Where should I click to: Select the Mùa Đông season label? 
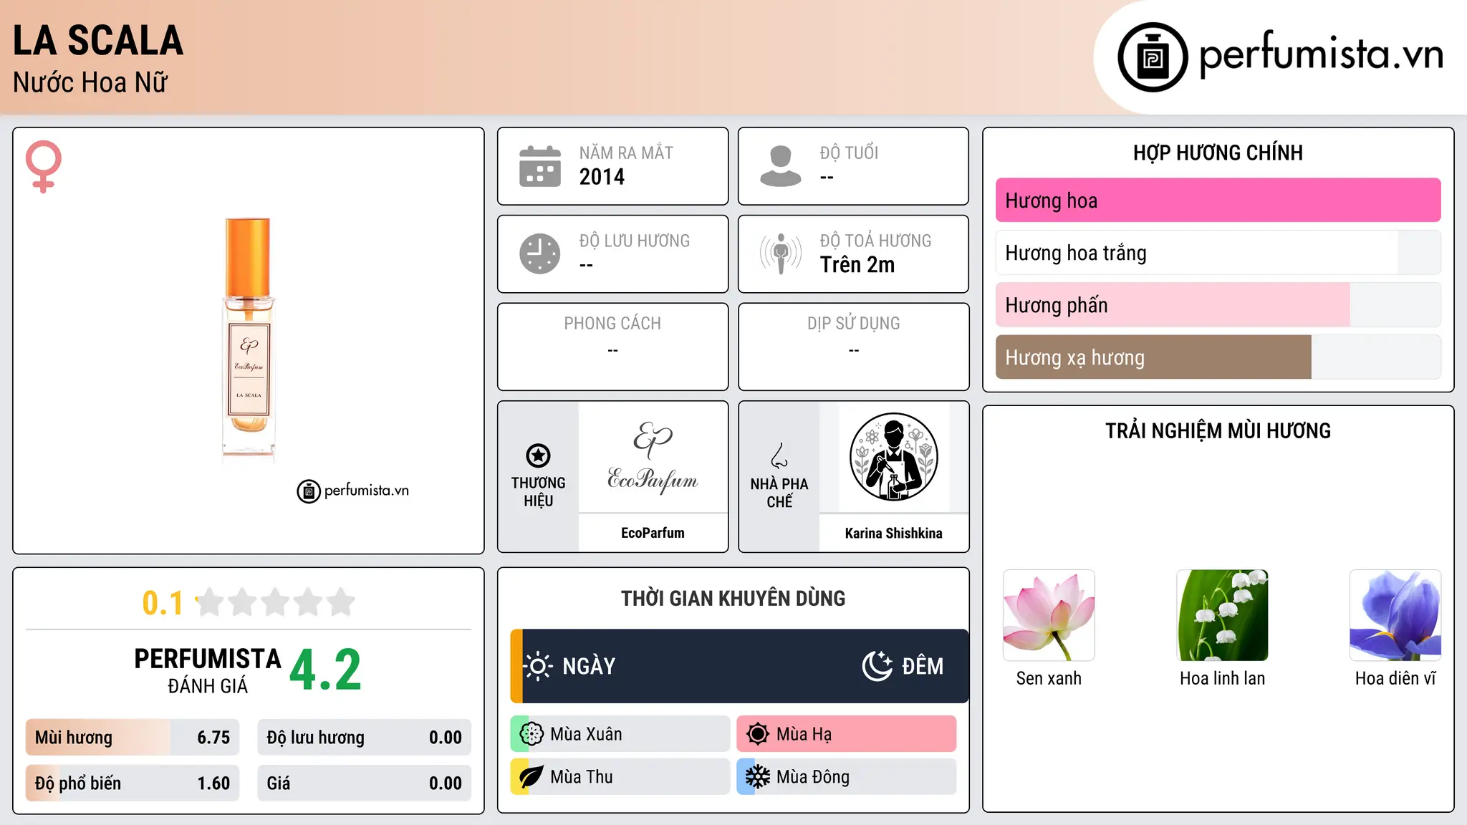point(813,777)
